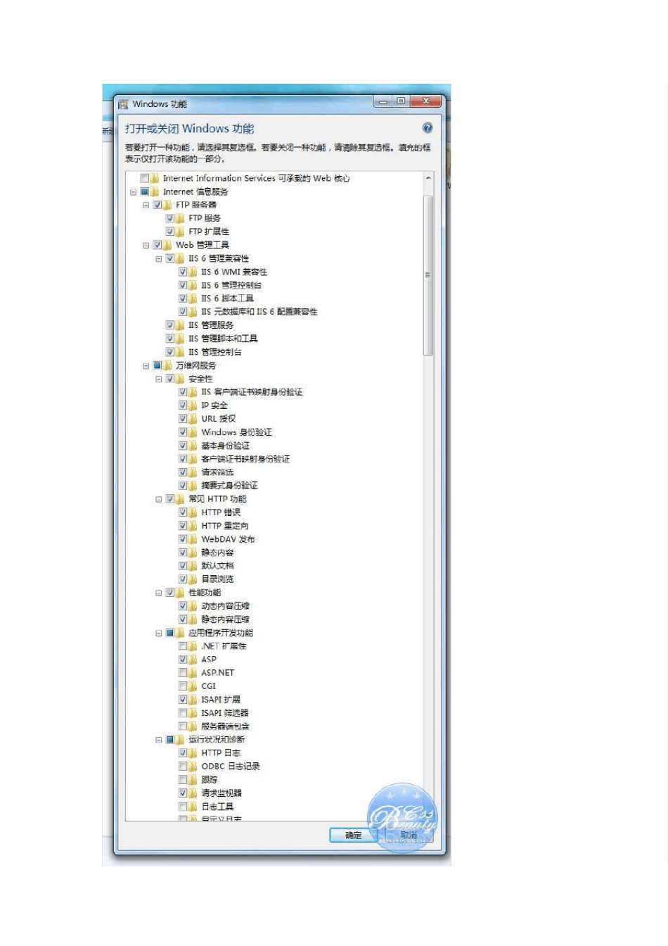Collapse the 安全性 node

click(x=158, y=379)
